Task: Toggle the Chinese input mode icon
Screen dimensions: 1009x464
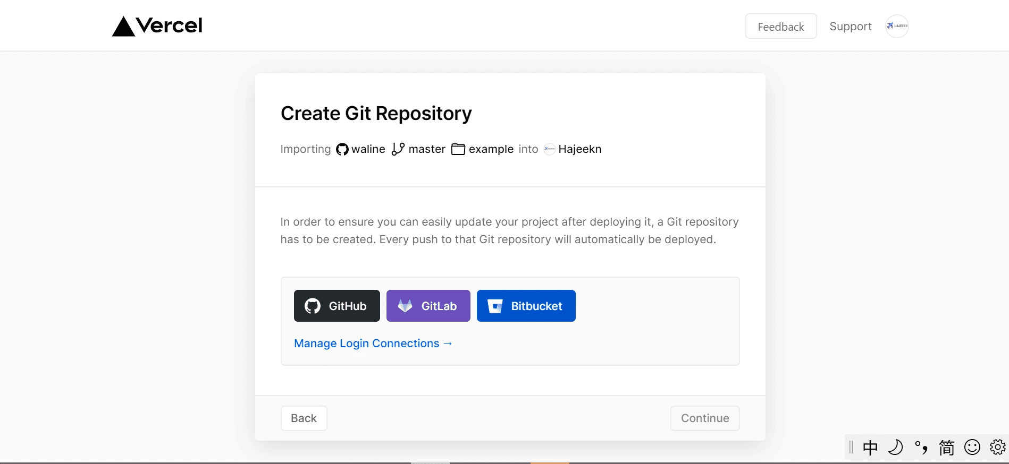Action: point(870,448)
